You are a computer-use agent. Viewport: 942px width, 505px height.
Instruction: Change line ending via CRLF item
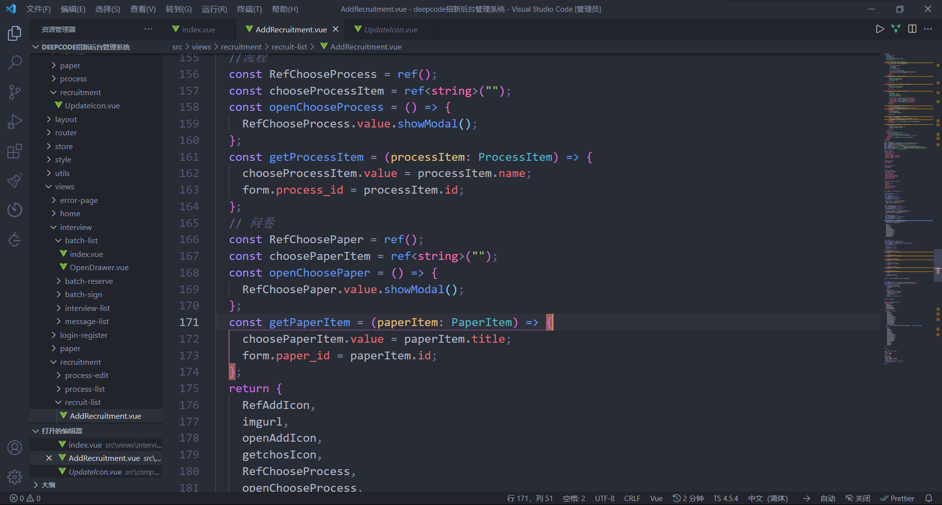pos(632,498)
